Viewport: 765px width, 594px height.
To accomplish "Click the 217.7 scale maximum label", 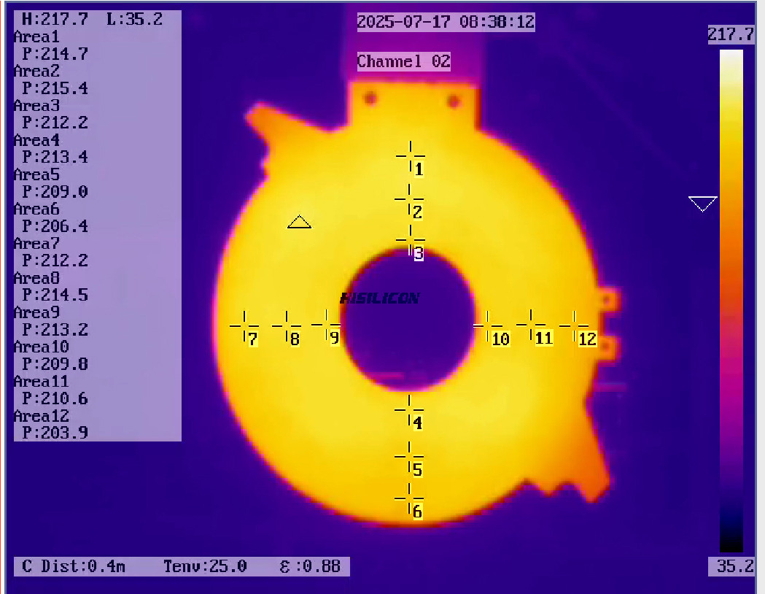I will pos(731,34).
